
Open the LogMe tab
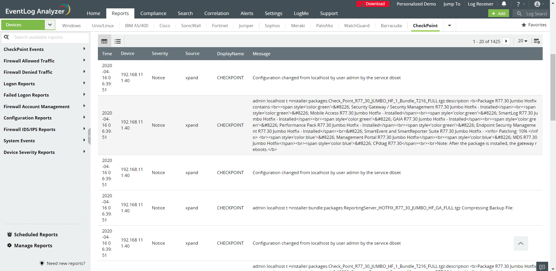coord(301,13)
